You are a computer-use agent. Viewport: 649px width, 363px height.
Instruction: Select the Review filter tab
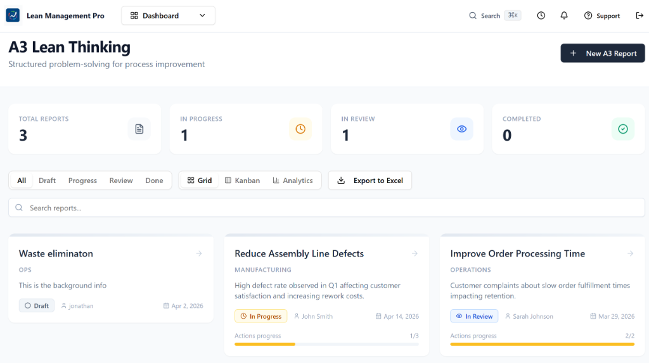(121, 181)
